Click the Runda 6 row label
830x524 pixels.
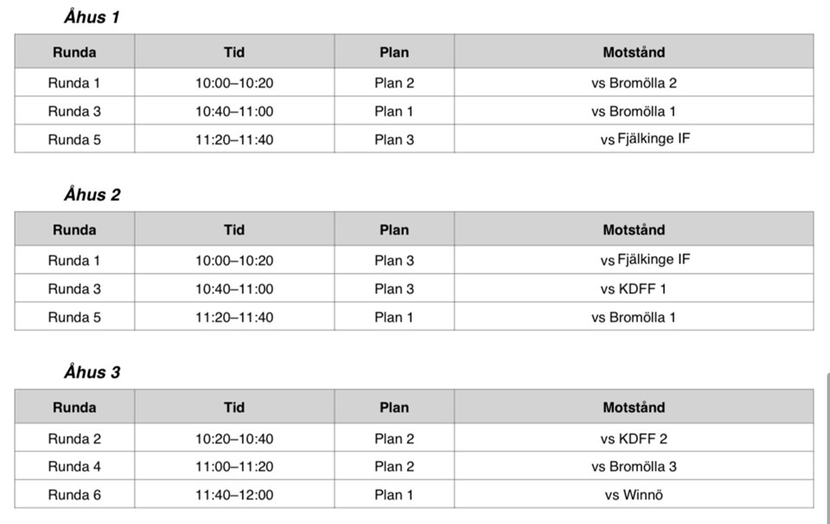coord(74,495)
